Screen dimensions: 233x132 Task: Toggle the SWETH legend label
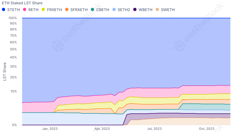tap(168, 10)
